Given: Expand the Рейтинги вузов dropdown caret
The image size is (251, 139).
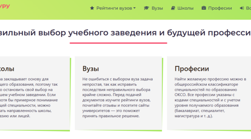Looking at the screenshot, I should point(135,8).
